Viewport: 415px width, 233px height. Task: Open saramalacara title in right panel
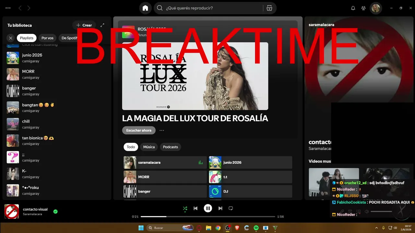coord(321,25)
